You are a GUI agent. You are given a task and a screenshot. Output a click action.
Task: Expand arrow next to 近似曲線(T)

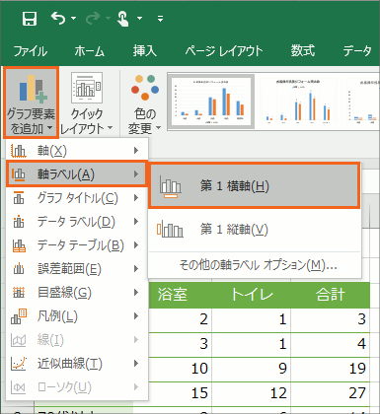(x=136, y=364)
